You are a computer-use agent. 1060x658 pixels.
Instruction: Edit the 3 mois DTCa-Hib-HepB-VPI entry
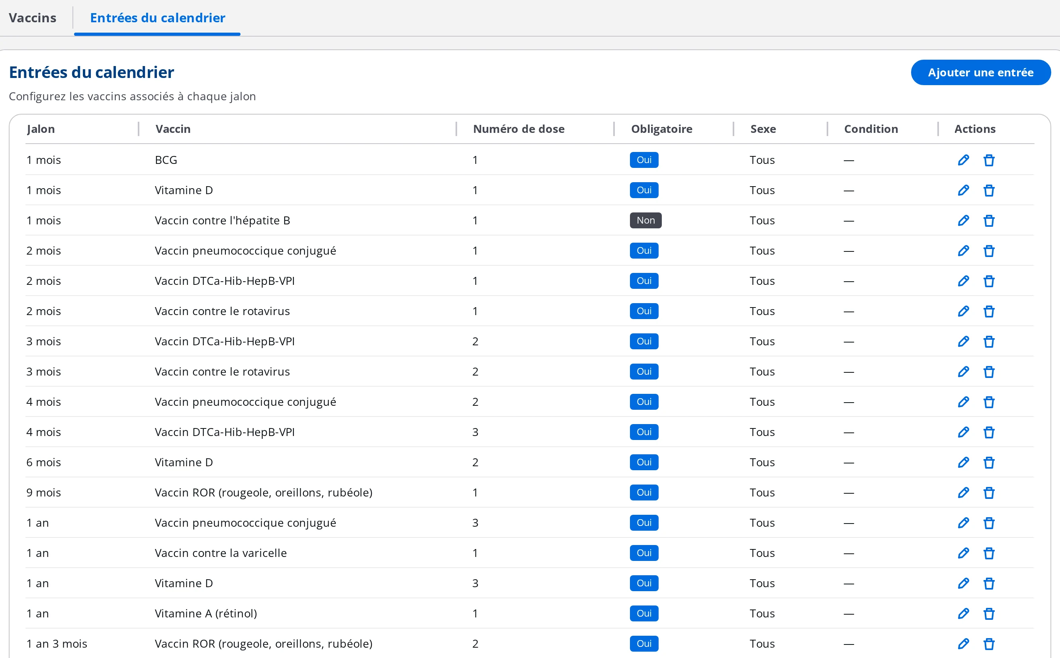click(x=963, y=342)
